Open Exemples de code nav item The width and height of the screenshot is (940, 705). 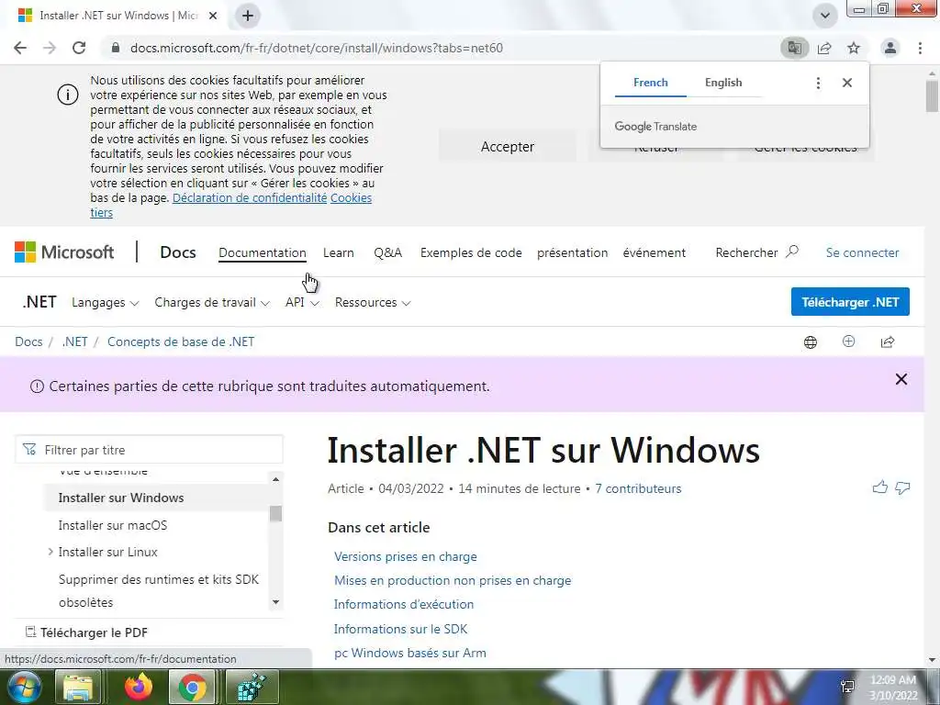(x=471, y=253)
